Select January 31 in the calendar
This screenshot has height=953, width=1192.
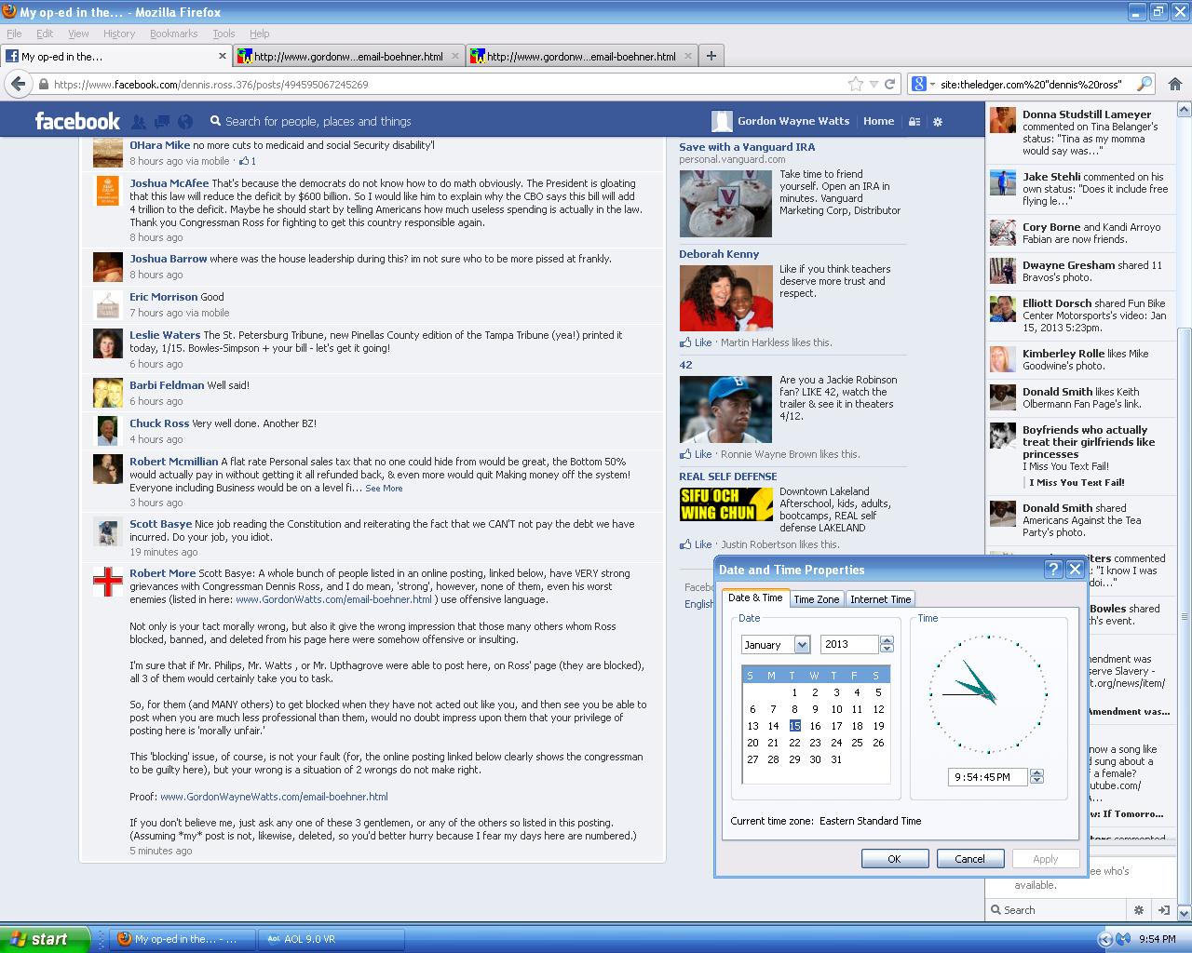click(836, 759)
